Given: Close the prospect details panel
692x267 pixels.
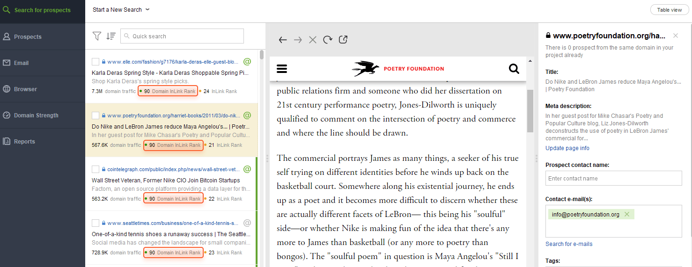Looking at the screenshot, I should 676,36.
